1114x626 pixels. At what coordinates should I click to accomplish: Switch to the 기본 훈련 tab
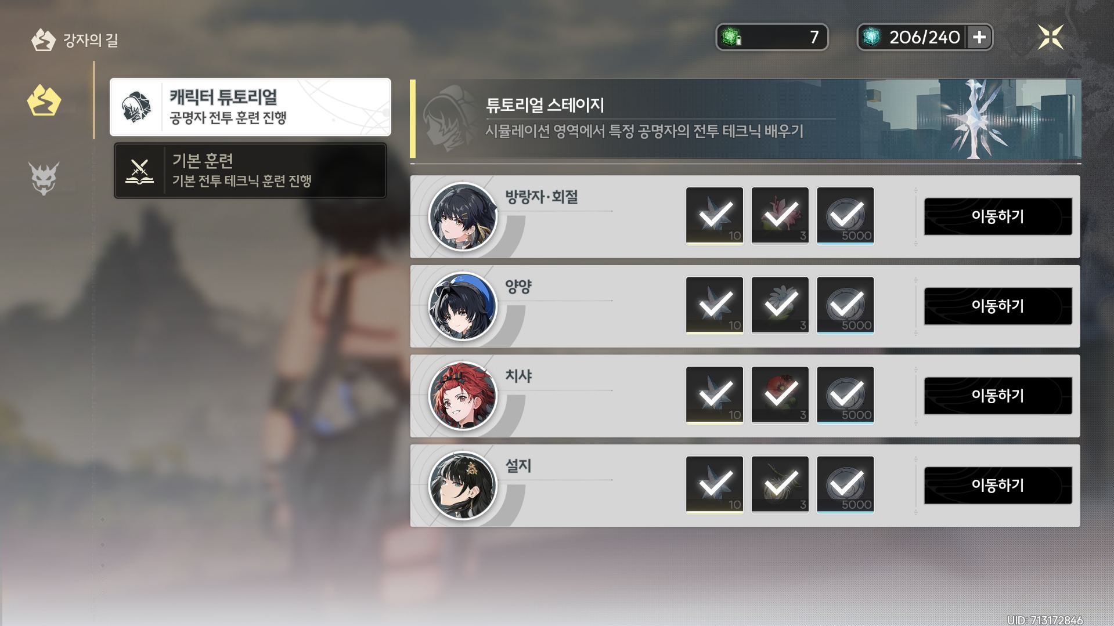250,171
